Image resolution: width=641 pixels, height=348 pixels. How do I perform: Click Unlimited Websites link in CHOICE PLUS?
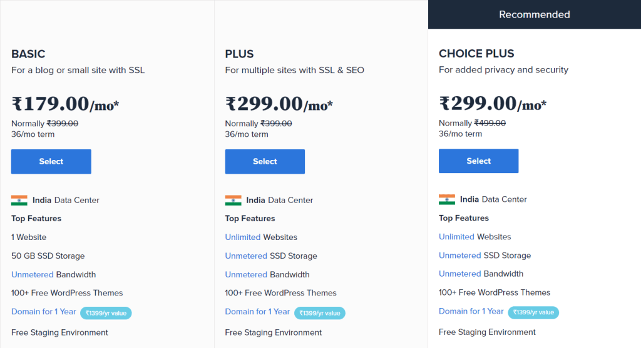click(x=456, y=237)
